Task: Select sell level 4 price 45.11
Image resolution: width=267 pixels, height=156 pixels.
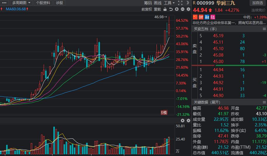Action: pyautogui.click(x=218, y=42)
